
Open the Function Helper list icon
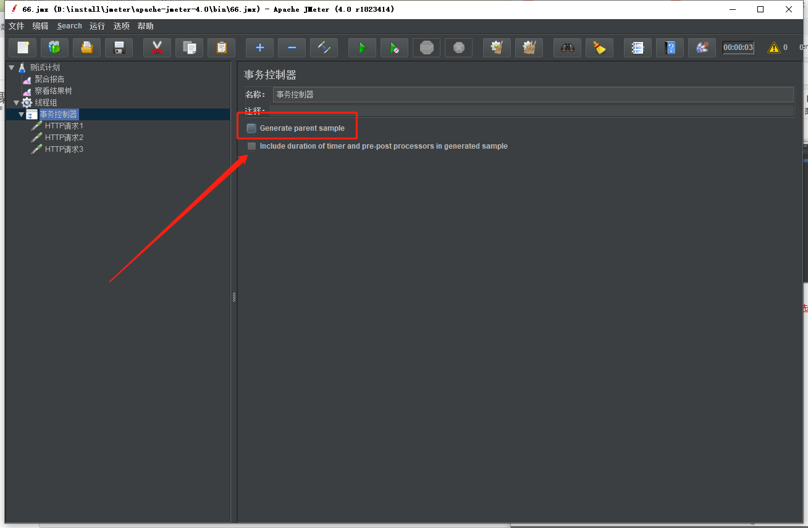click(x=638, y=47)
